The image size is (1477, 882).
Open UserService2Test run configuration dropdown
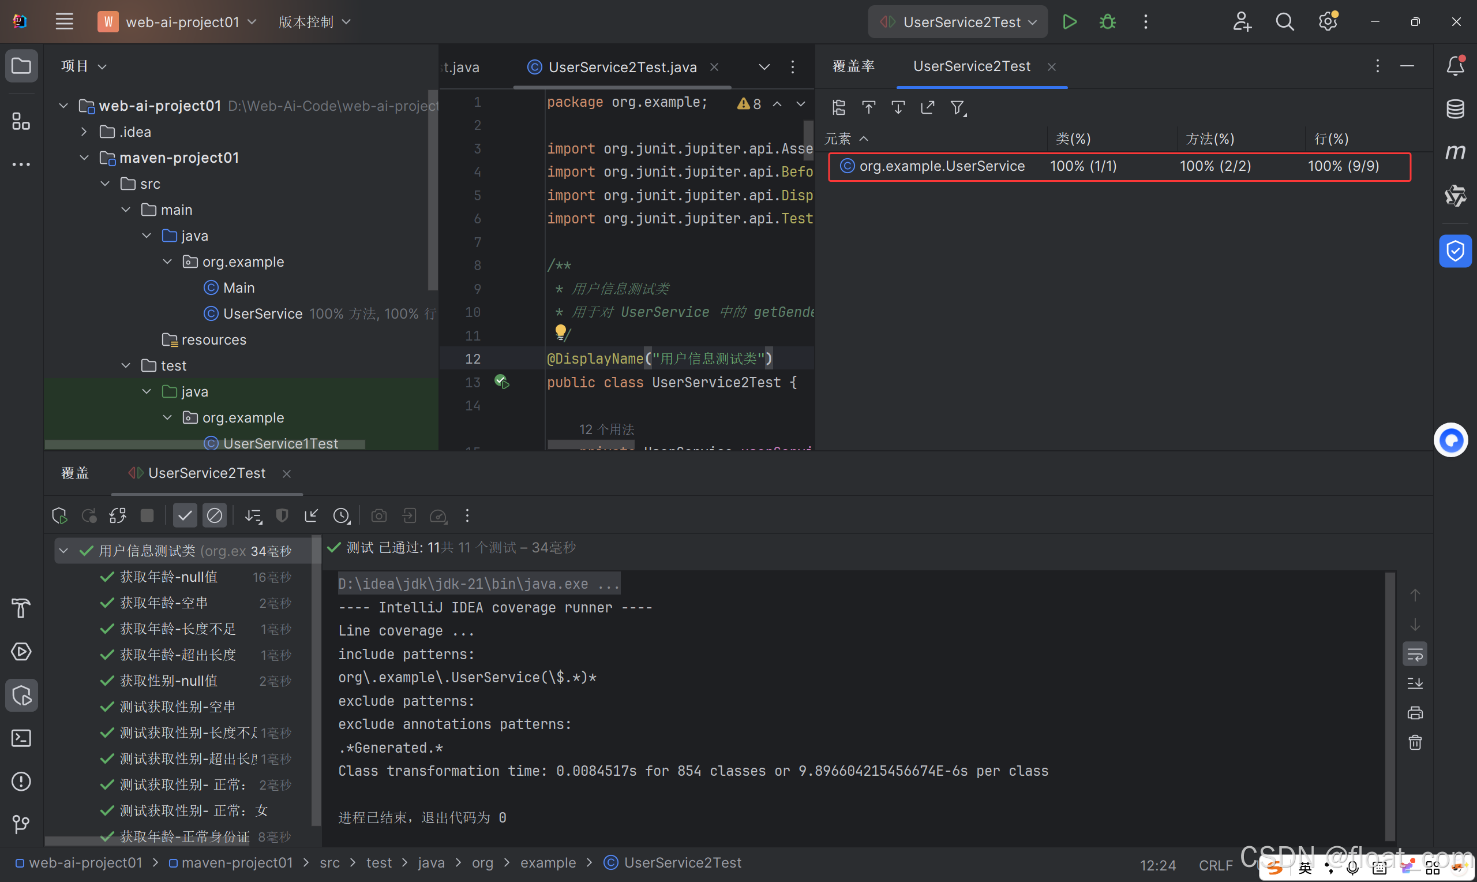pyautogui.click(x=958, y=22)
